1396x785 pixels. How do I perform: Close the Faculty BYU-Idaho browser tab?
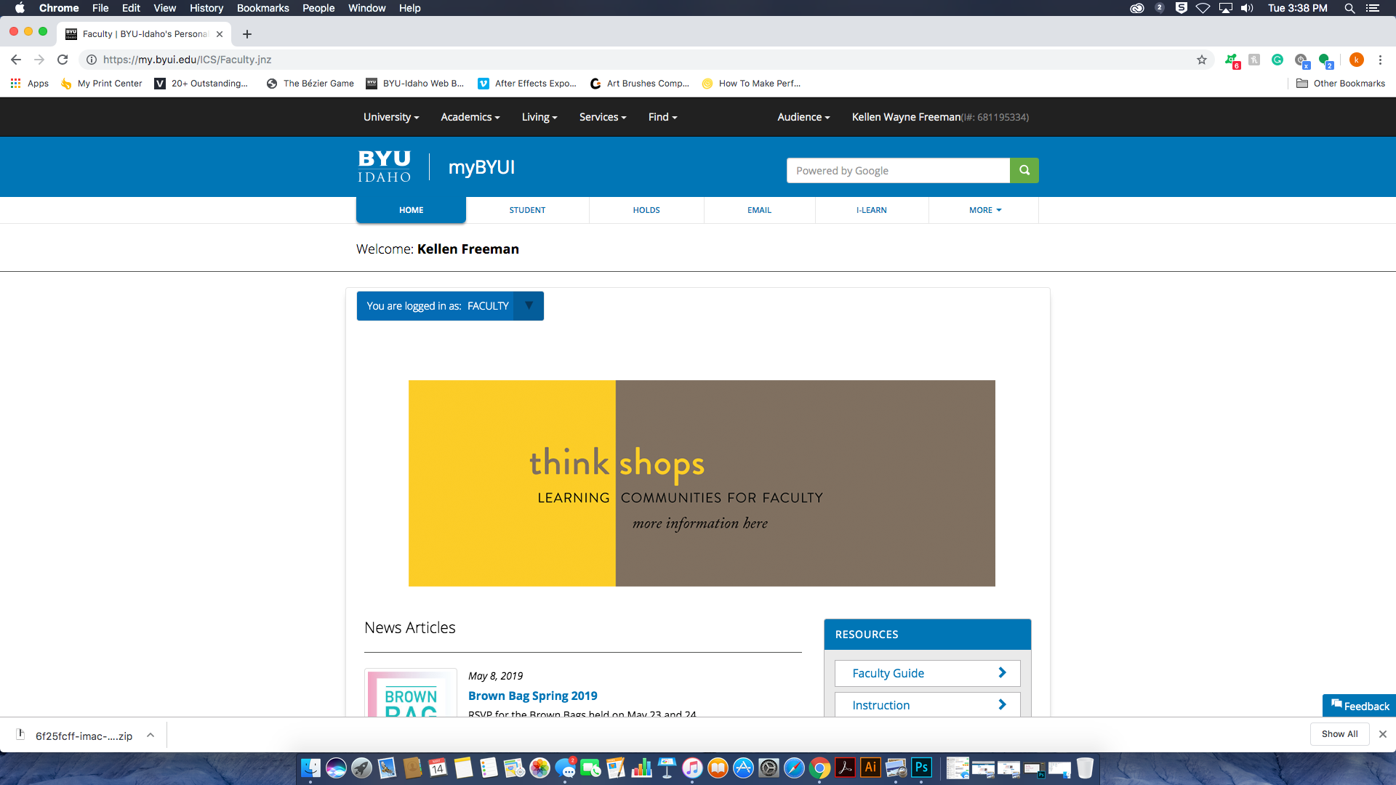click(x=220, y=34)
